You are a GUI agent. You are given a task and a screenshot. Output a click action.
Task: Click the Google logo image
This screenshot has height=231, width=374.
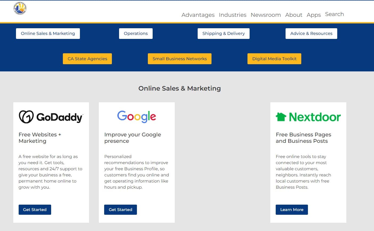coord(137,117)
